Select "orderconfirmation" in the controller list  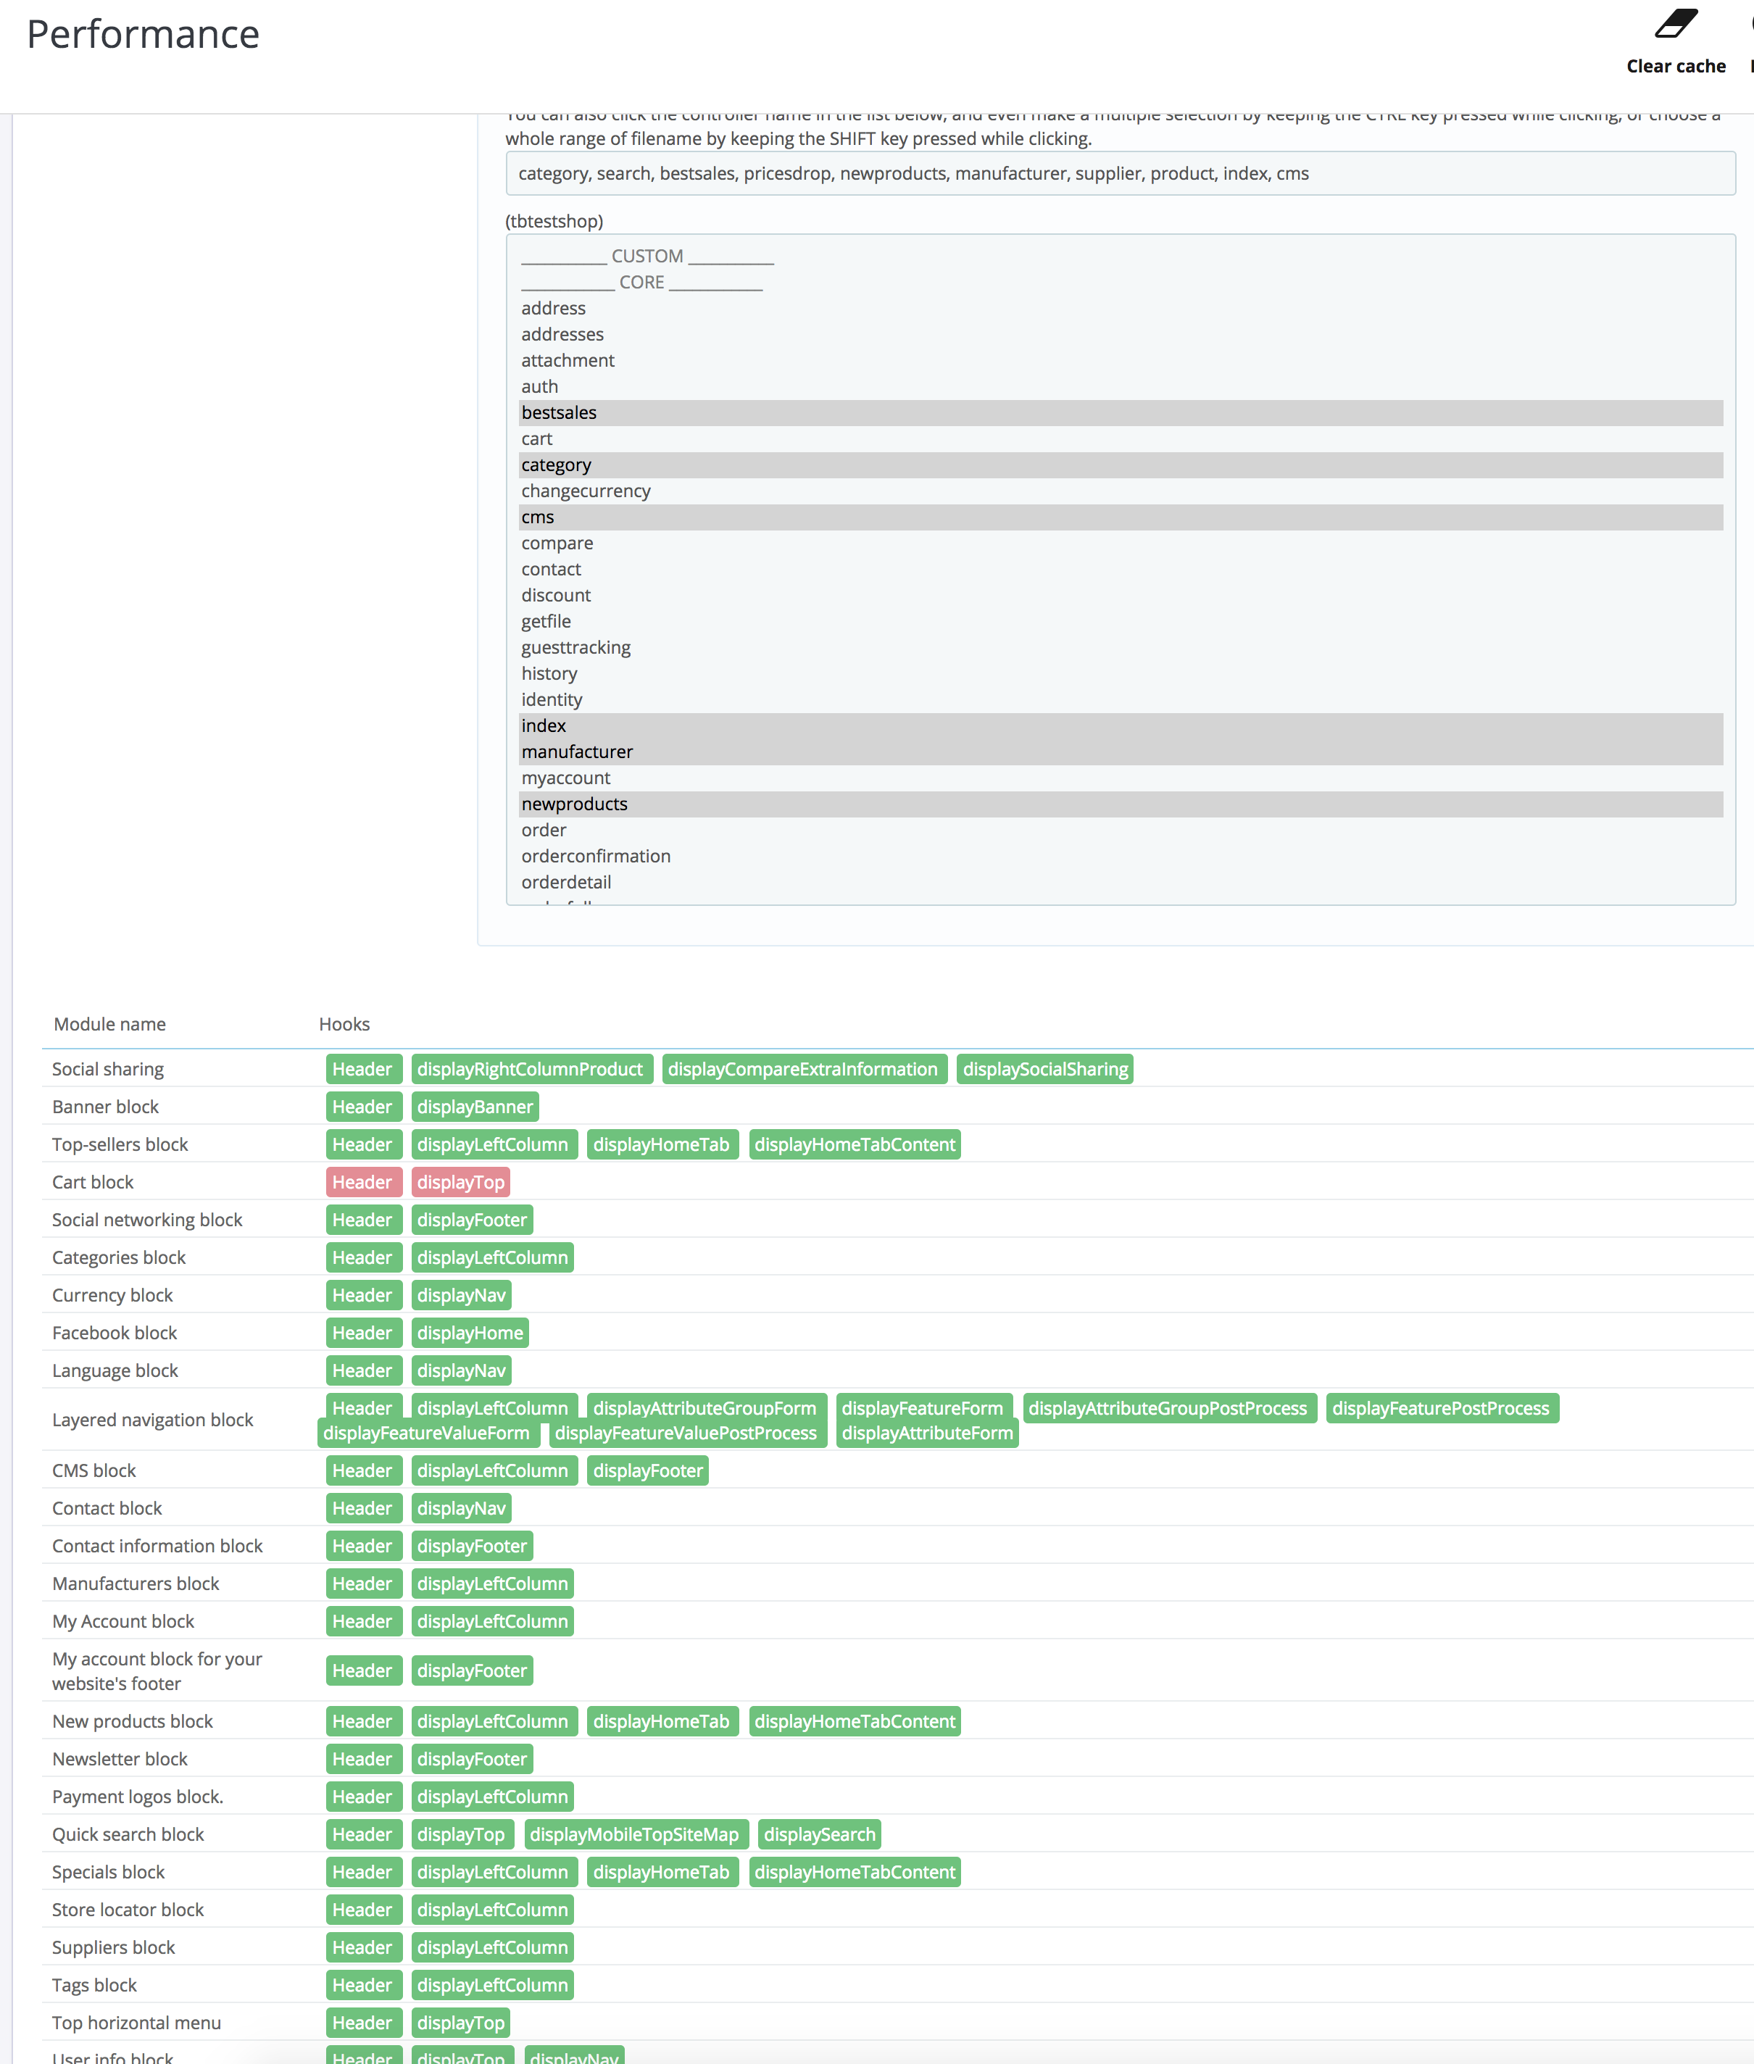(x=596, y=856)
